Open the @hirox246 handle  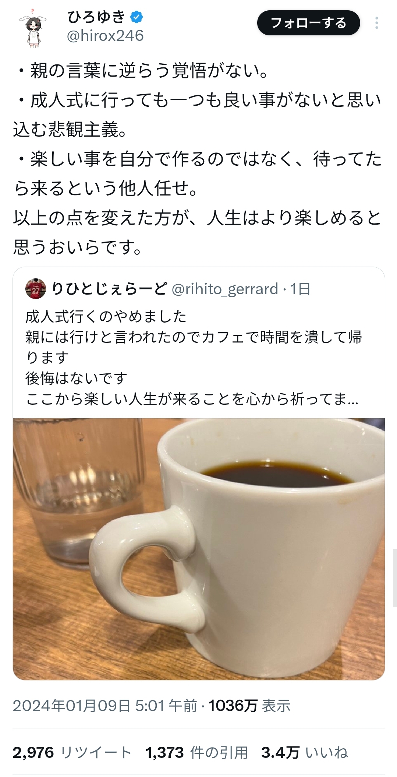point(105,36)
